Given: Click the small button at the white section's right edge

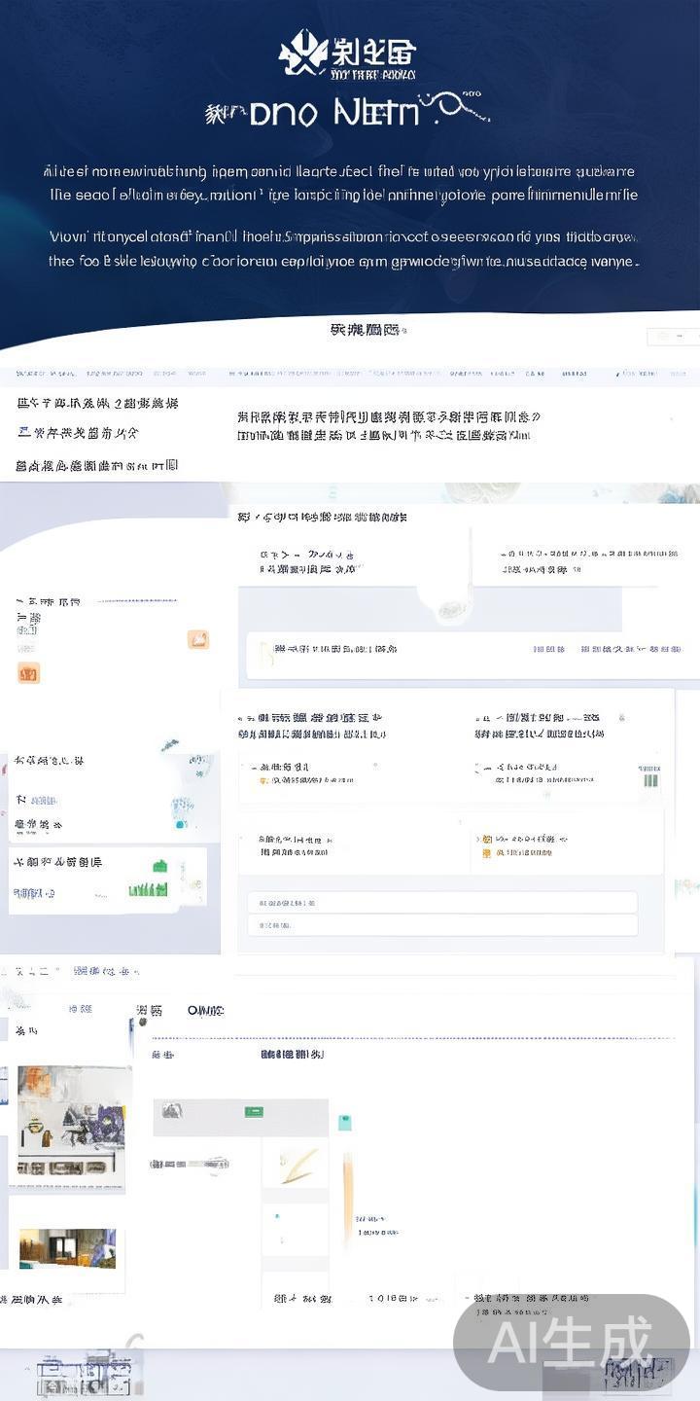Looking at the screenshot, I should pos(674,337).
